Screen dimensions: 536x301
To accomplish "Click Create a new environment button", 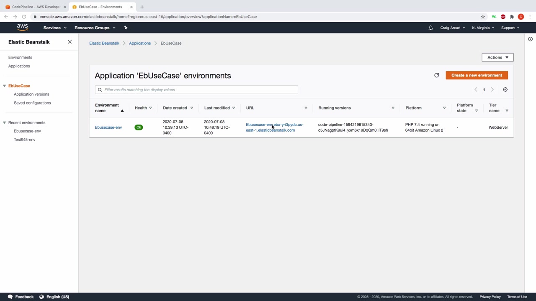I will (477, 75).
